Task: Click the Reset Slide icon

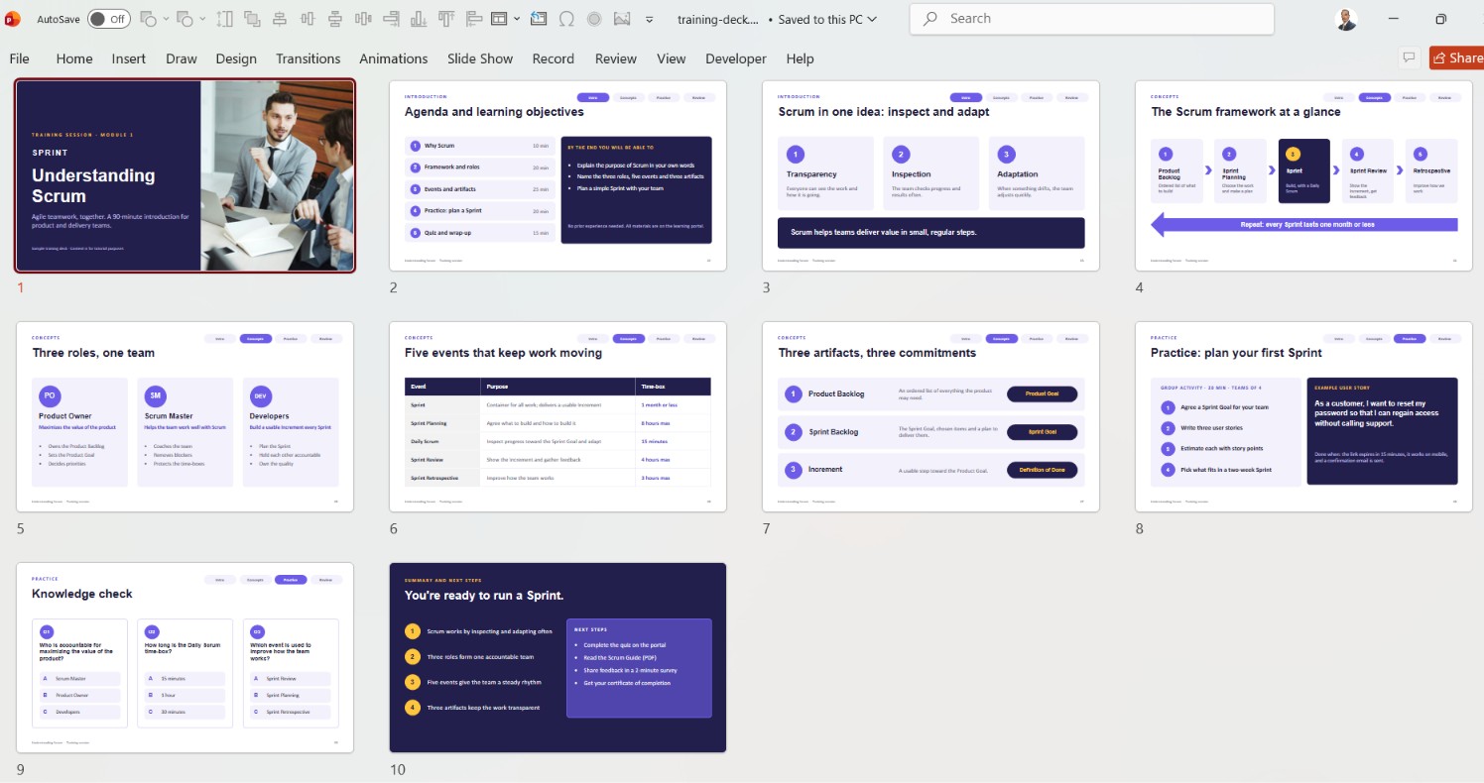Action: click(x=538, y=19)
